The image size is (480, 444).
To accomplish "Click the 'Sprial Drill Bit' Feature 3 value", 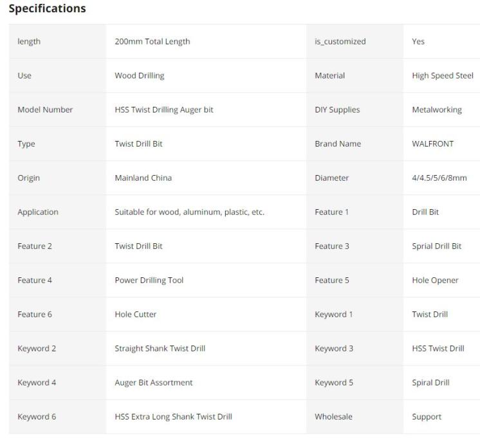I will [x=436, y=246].
